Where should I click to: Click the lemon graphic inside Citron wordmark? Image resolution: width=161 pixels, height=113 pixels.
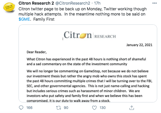tap(83, 36)
